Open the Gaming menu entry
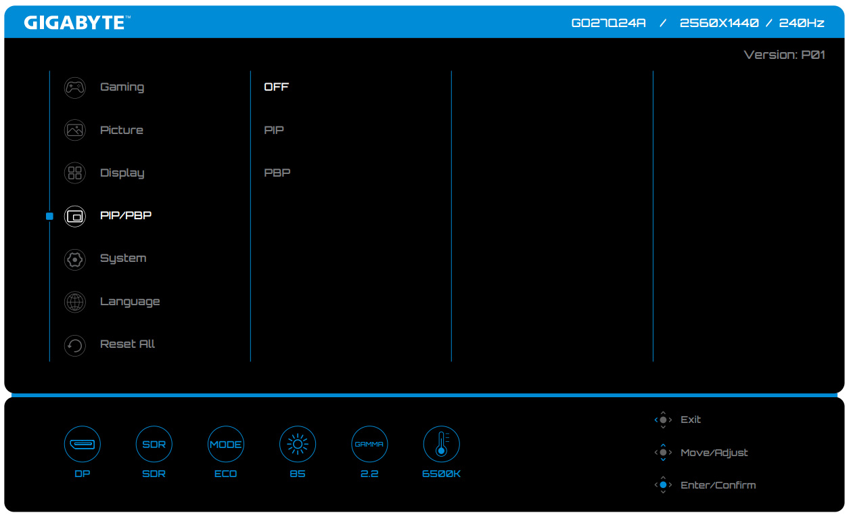 pos(122,87)
